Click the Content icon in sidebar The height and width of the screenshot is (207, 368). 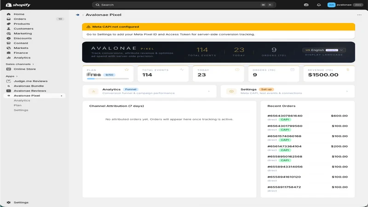(x=9, y=43)
